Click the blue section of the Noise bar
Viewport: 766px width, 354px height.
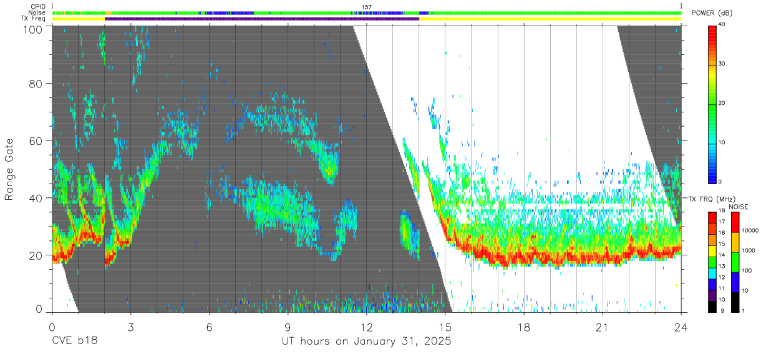[228, 12]
